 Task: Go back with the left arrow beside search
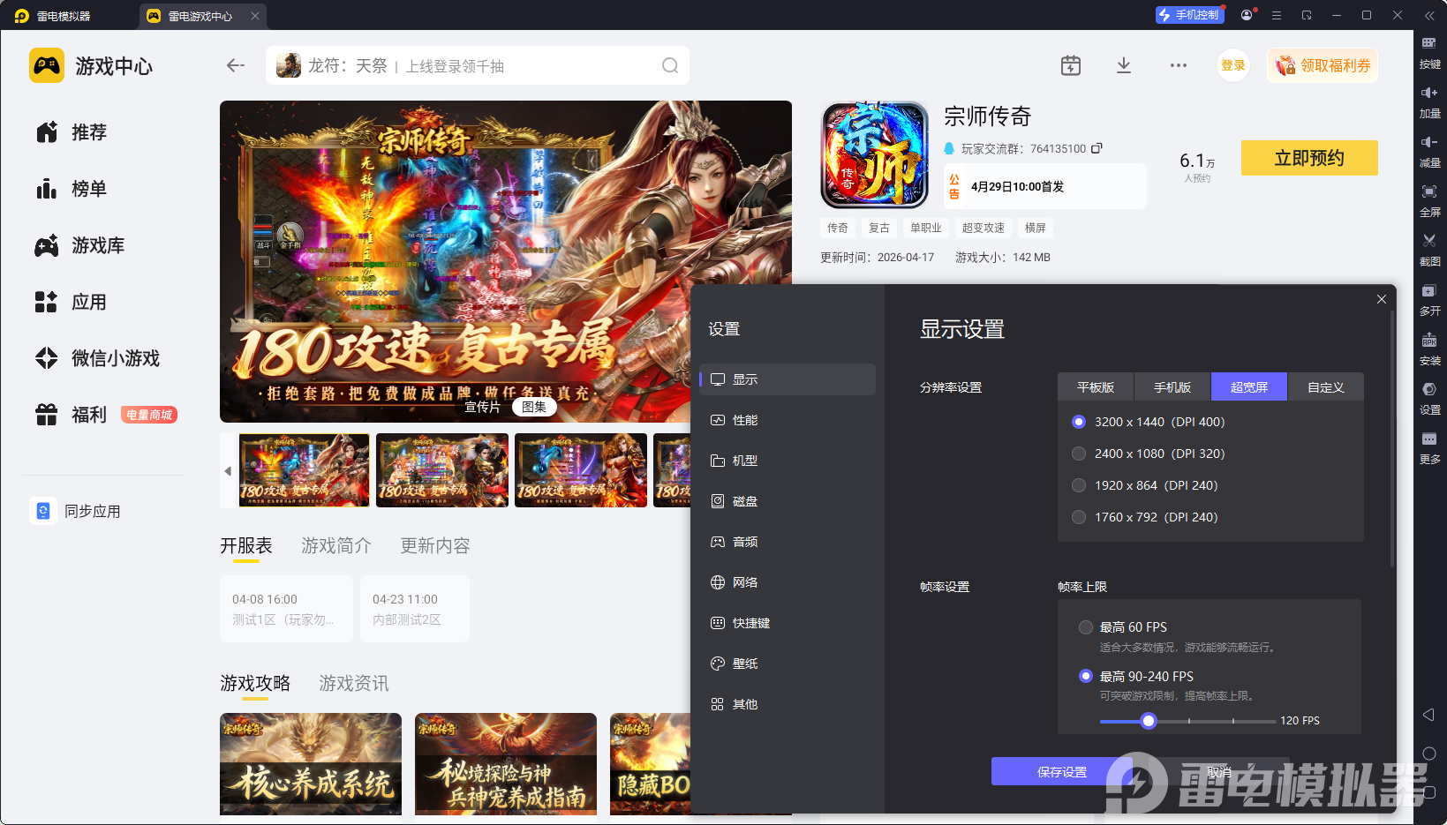[235, 65]
